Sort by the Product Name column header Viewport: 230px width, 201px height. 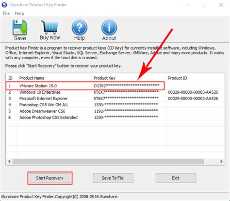click(55, 78)
